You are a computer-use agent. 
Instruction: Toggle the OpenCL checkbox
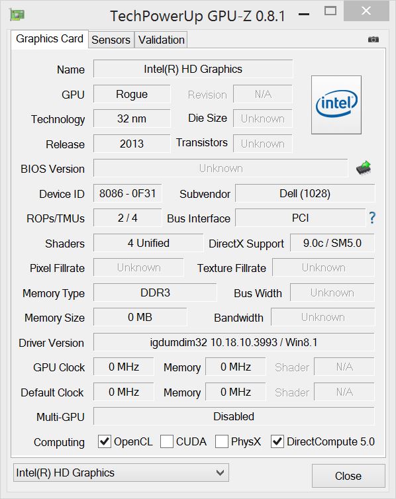[x=105, y=441]
